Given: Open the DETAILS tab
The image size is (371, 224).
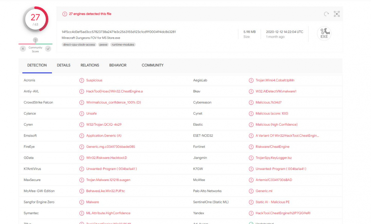Looking at the screenshot, I should (x=64, y=65).
